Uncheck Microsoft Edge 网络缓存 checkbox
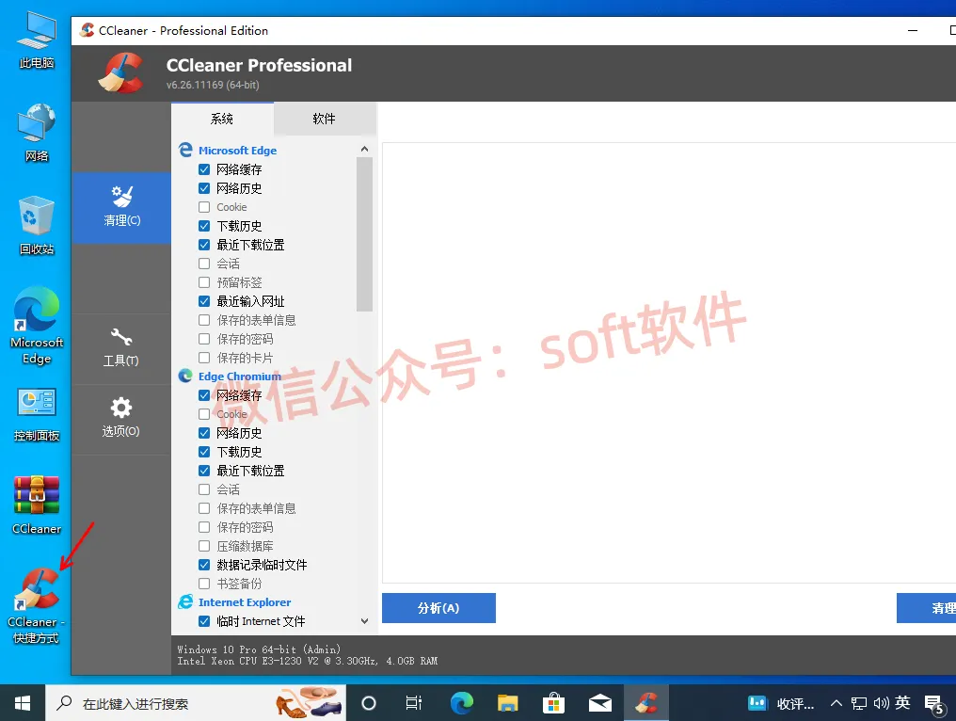The image size is (956, 721). click(204, 169)
